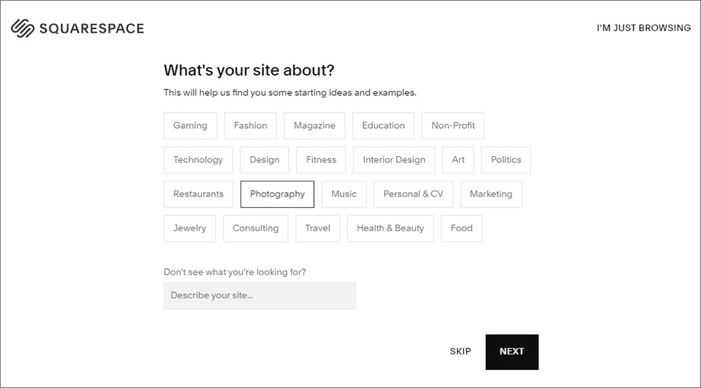This screenshot has width=701, height=388.
Task: Click the Squarespace logo icon
Action: point(23,28)
